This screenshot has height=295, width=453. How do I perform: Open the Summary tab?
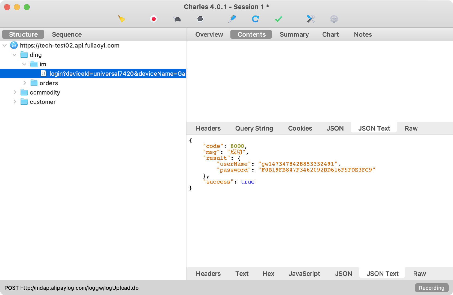click(294, 34)
